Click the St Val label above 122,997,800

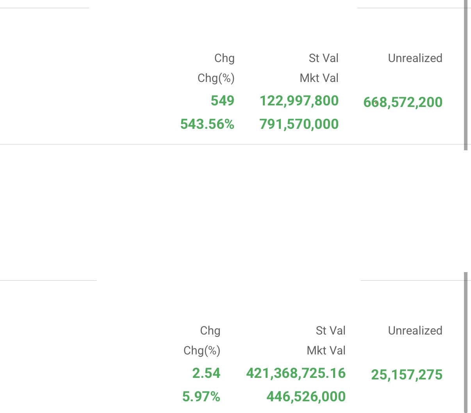click(323, 58)
